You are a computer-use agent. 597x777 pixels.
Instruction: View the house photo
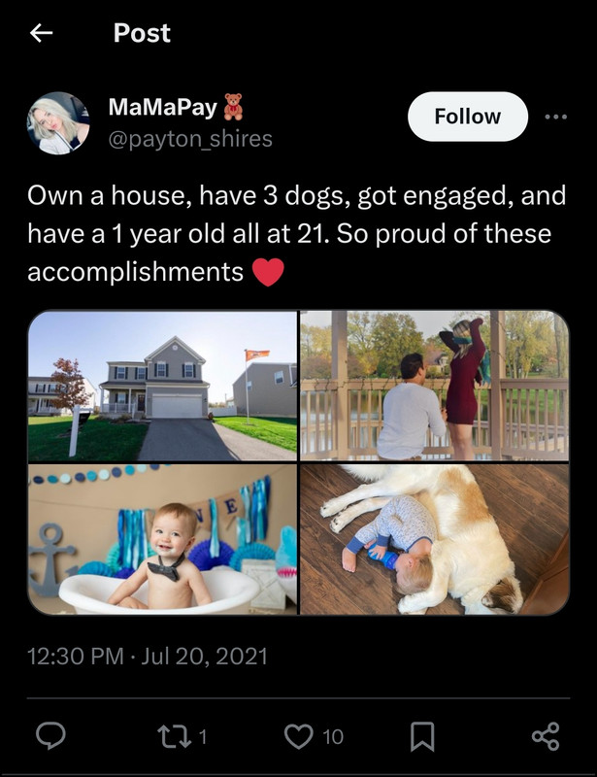coord(162,386)
